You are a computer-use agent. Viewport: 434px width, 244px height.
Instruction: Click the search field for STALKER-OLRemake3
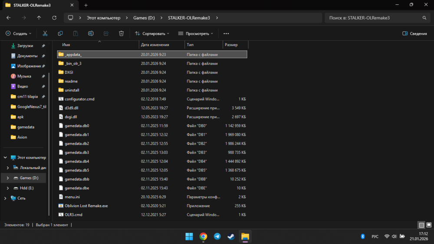coord(373,18)
